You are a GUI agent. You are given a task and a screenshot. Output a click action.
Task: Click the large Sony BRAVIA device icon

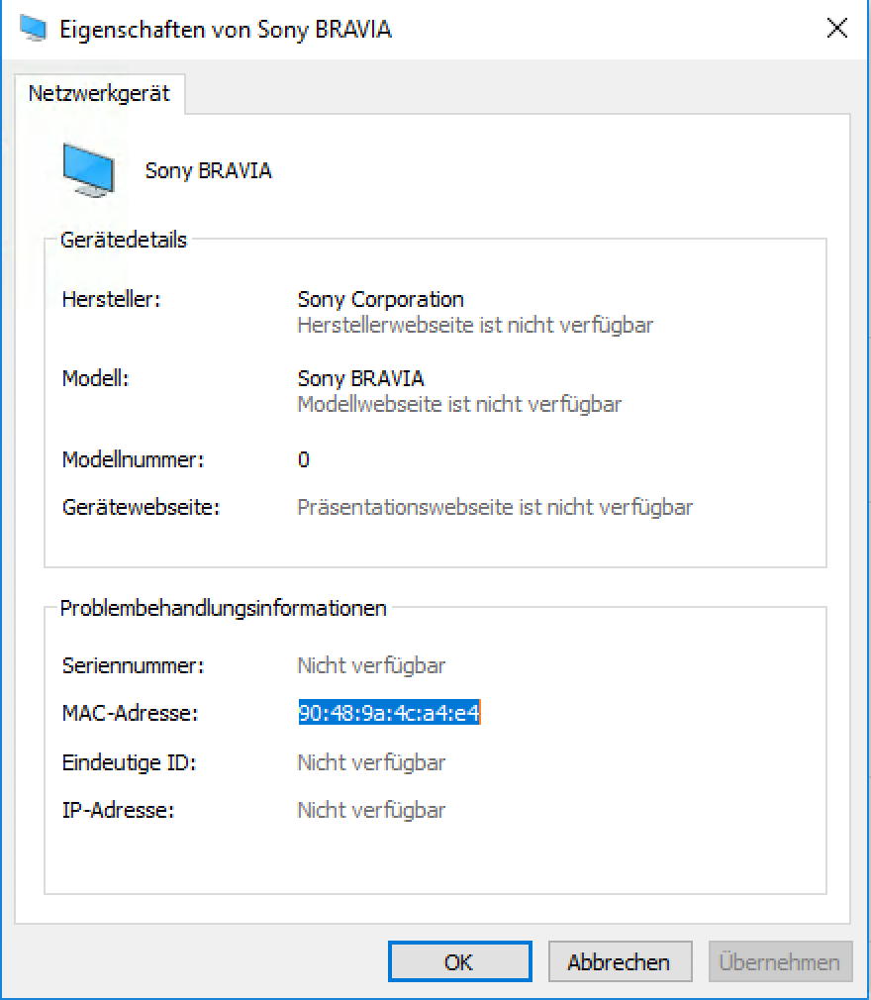point(89,170)
